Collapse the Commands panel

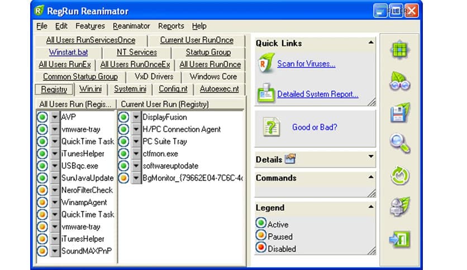click(371, 177)
